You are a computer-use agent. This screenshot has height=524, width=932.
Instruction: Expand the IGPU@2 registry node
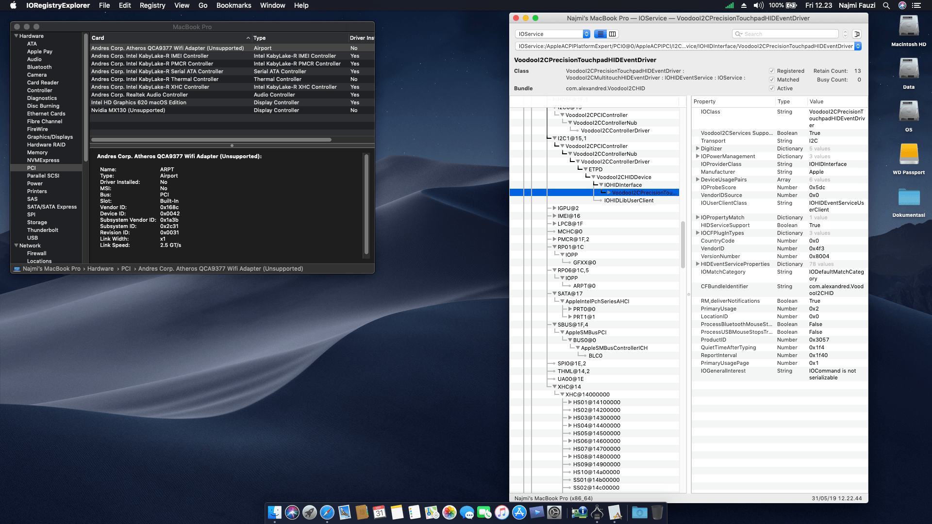click(x=554, y=208)
